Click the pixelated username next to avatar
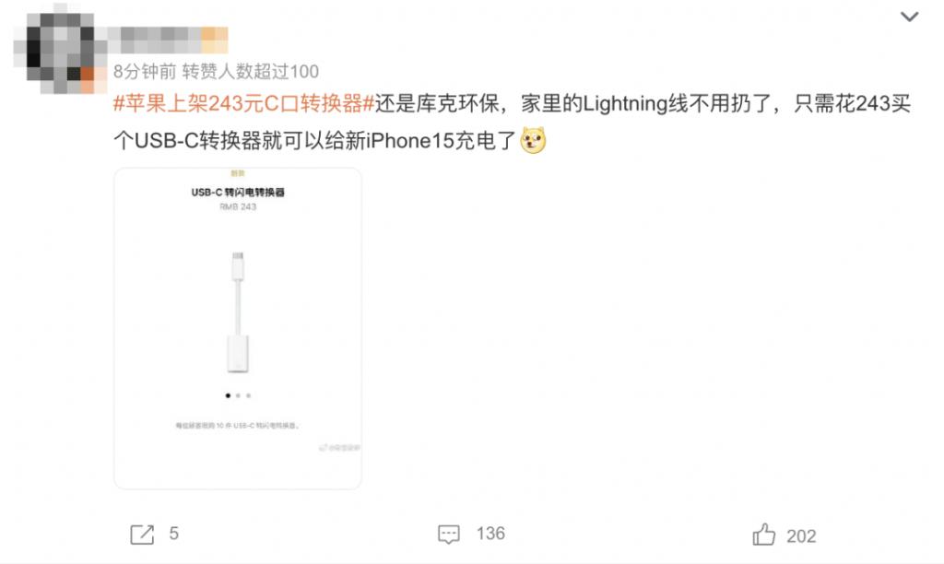This screenshot has height=564, width=944. [170, 40]
